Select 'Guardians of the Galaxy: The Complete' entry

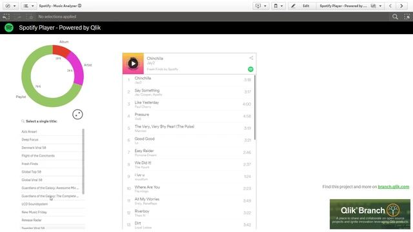[x=52, y=196]
